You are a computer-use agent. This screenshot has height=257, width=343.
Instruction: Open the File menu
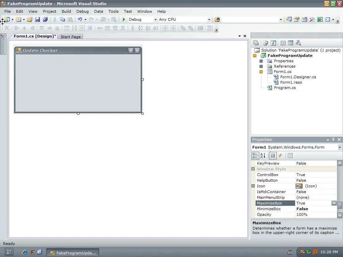tap(7, 11)
